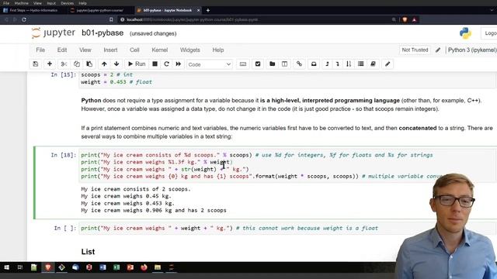Click the inbox tray icon in toolbar
The width and height of the screenshot is (497, 279).
pos(314,64)
